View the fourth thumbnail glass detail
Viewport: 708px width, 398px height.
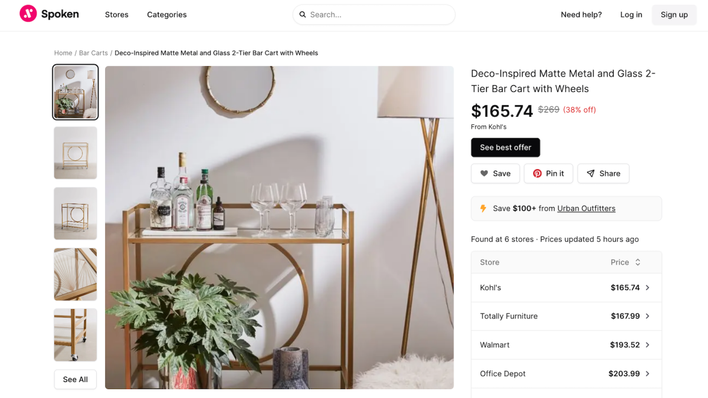click(76, 274)
